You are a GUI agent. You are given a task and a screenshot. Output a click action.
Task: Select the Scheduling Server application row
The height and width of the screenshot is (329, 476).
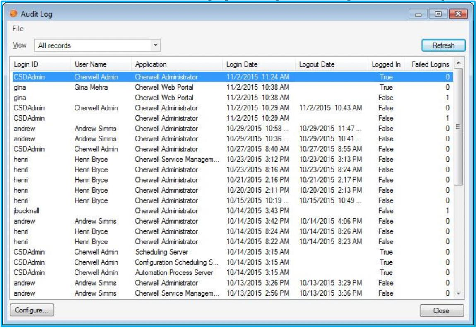click(233, 252)
